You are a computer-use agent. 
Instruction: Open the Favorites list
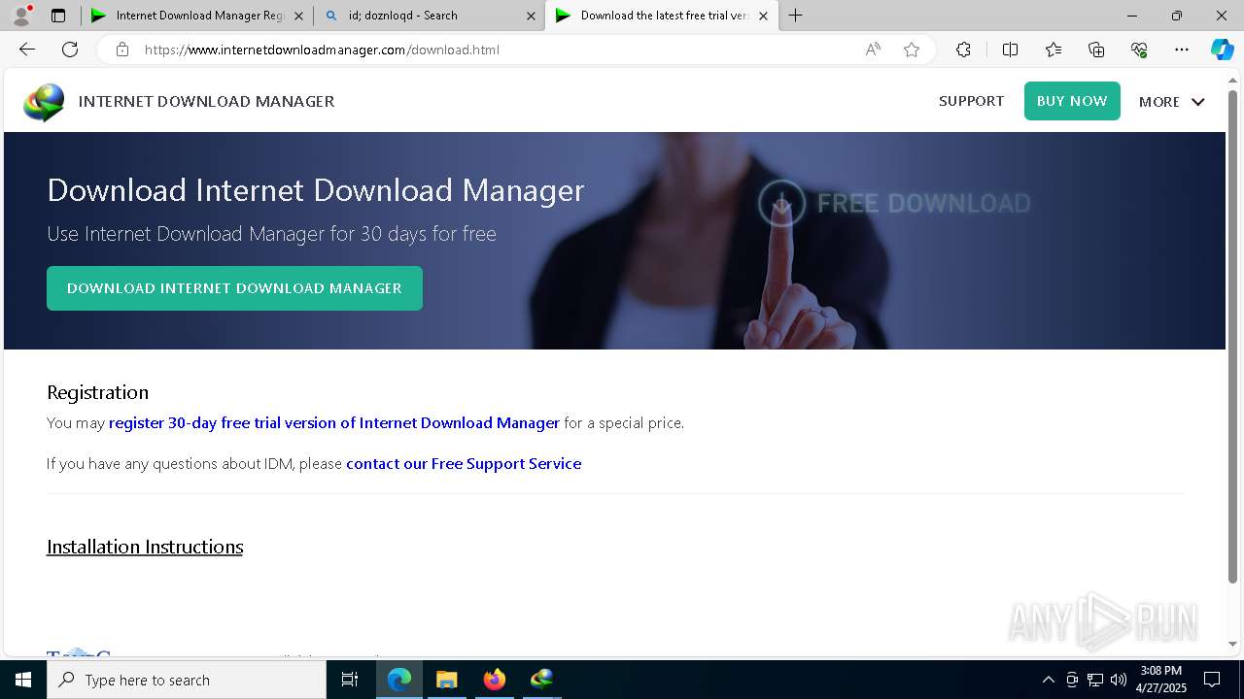pos(1054,50)
